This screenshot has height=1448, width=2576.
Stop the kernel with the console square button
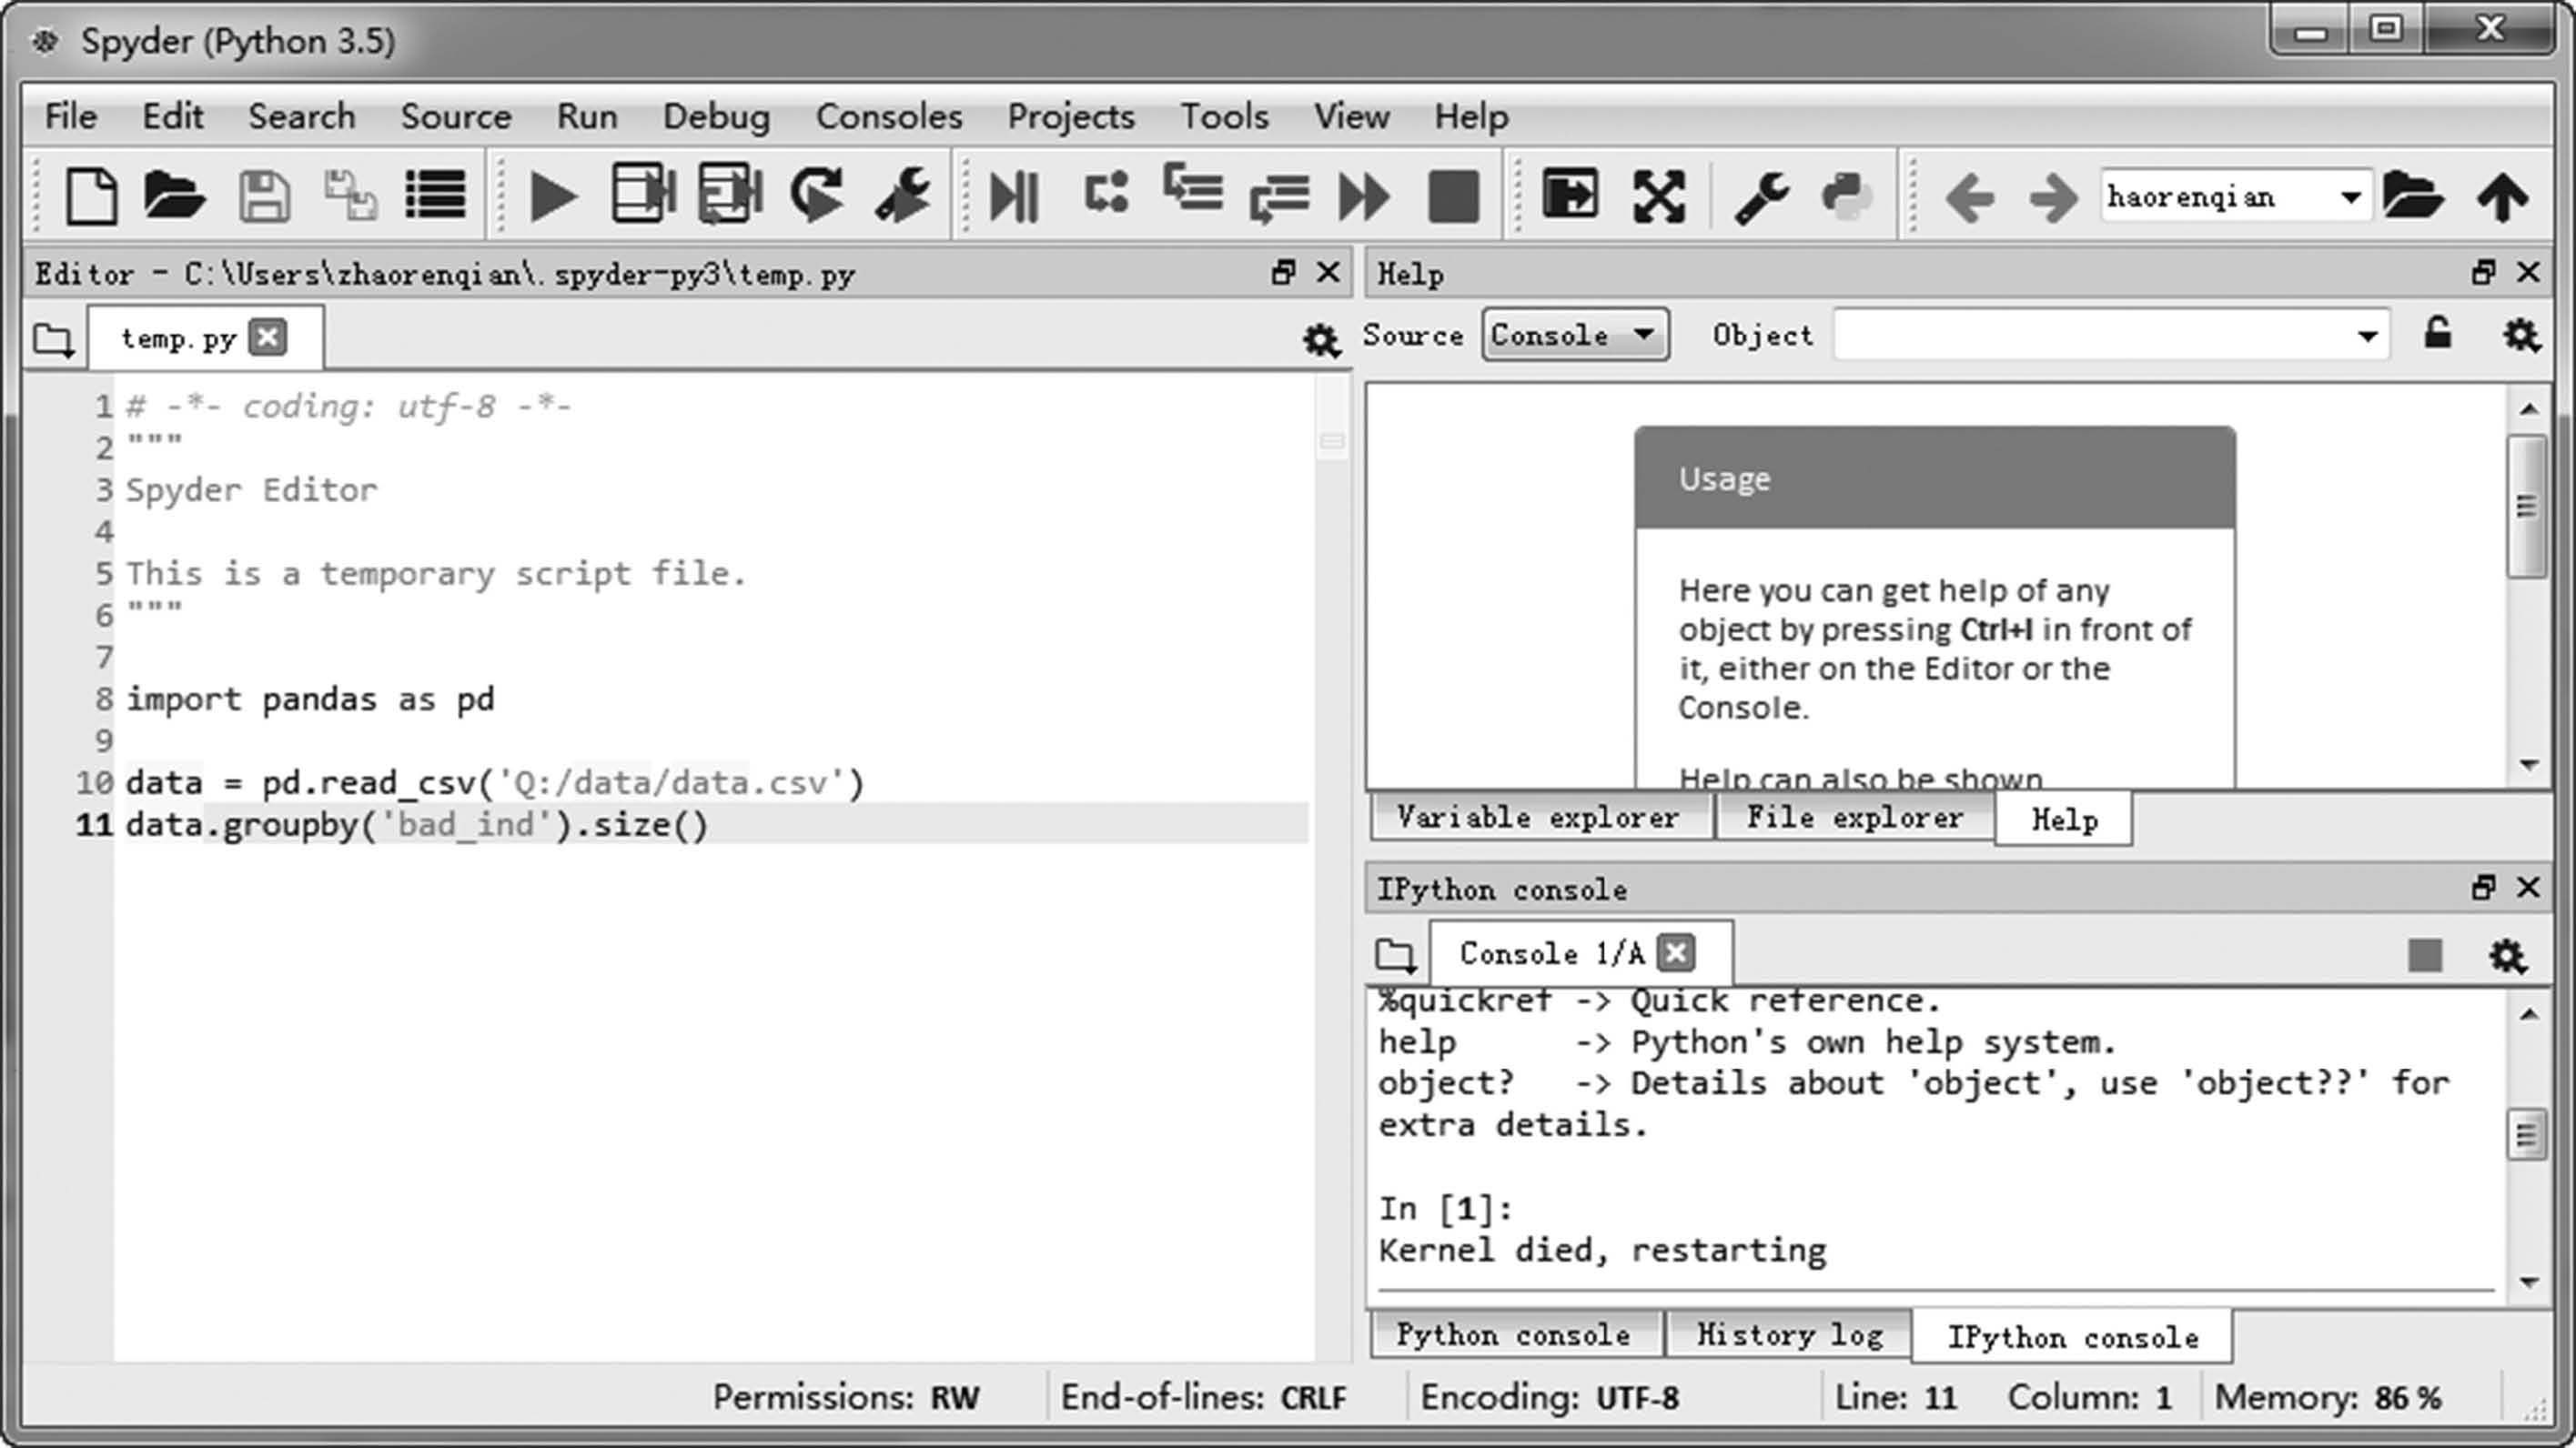tap(2425, 955)
